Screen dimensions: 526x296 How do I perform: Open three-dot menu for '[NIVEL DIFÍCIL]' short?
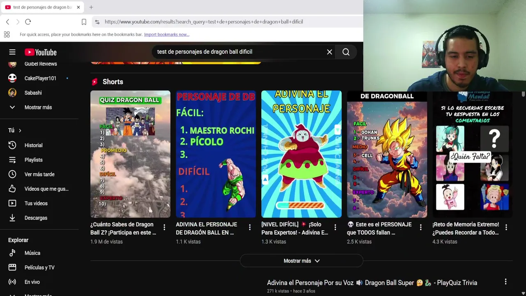point(335,227)
